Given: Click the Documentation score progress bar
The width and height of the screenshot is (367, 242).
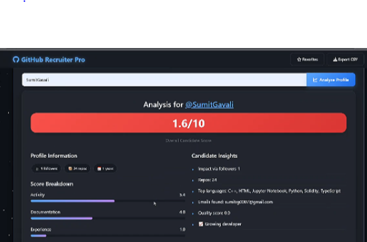Looking at the screenshot, I should (107, 219).
